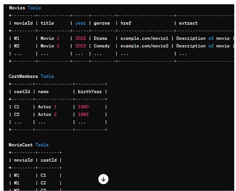Click the 'CastMembers Table' heading
236x191 pixels.
point(31,77)
